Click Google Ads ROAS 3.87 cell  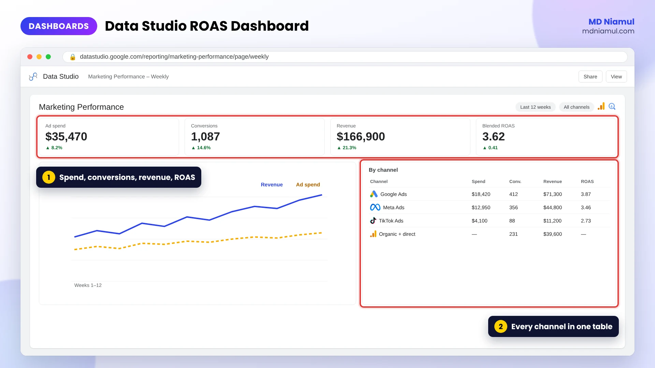click(586, 194)
